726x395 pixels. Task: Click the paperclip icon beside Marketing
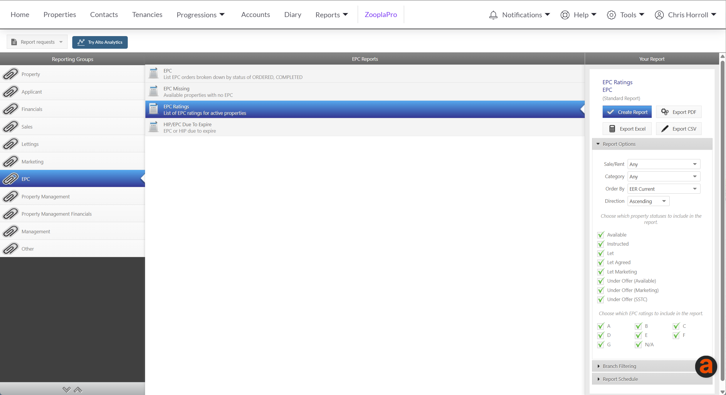pyautogui.click(x=11, y=161)
